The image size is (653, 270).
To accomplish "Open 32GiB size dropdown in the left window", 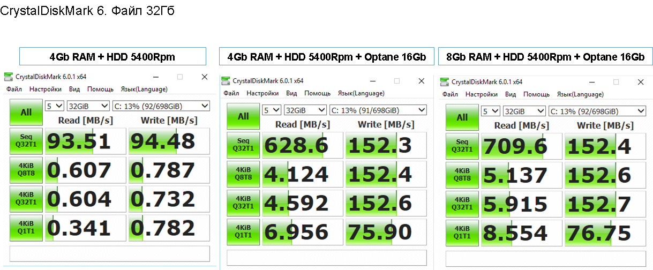I will 88,106.
